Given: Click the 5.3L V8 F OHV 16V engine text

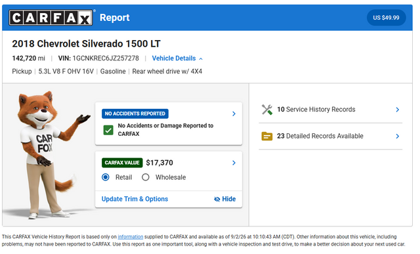Looking at the screenshot, I should 66,72.
